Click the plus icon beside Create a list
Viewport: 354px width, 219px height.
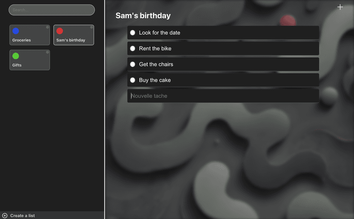5,216
